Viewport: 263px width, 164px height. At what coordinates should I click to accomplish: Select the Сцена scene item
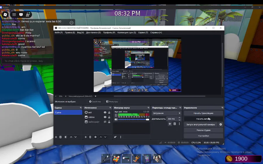68,112
